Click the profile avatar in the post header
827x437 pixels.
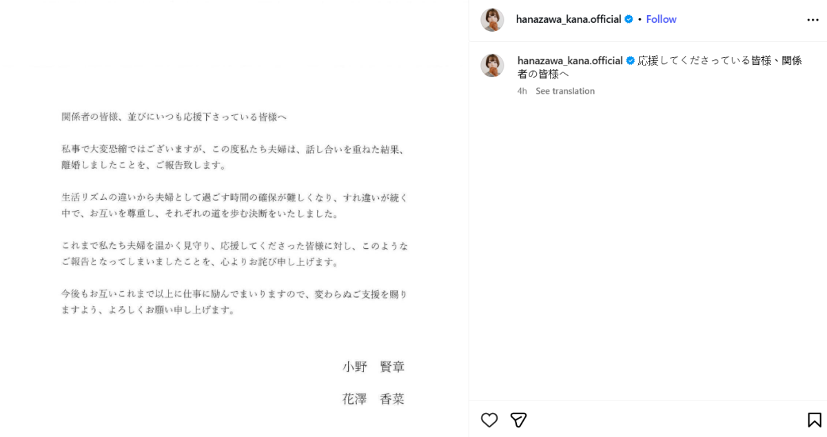click(492, 20)
